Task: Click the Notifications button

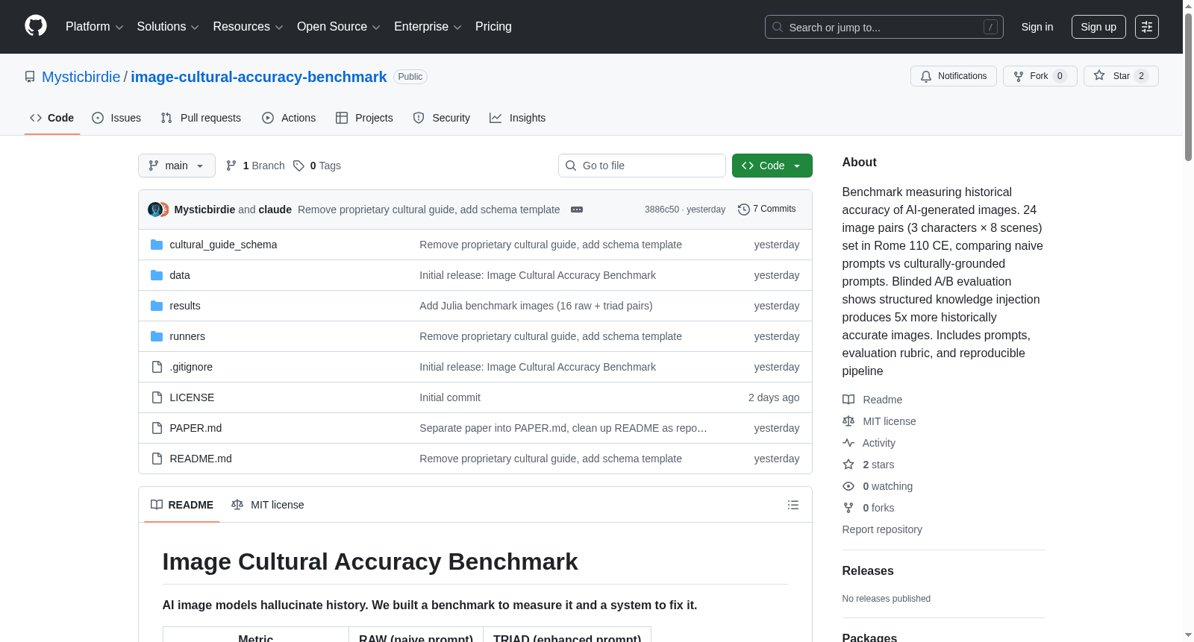Action: (954, 76)
